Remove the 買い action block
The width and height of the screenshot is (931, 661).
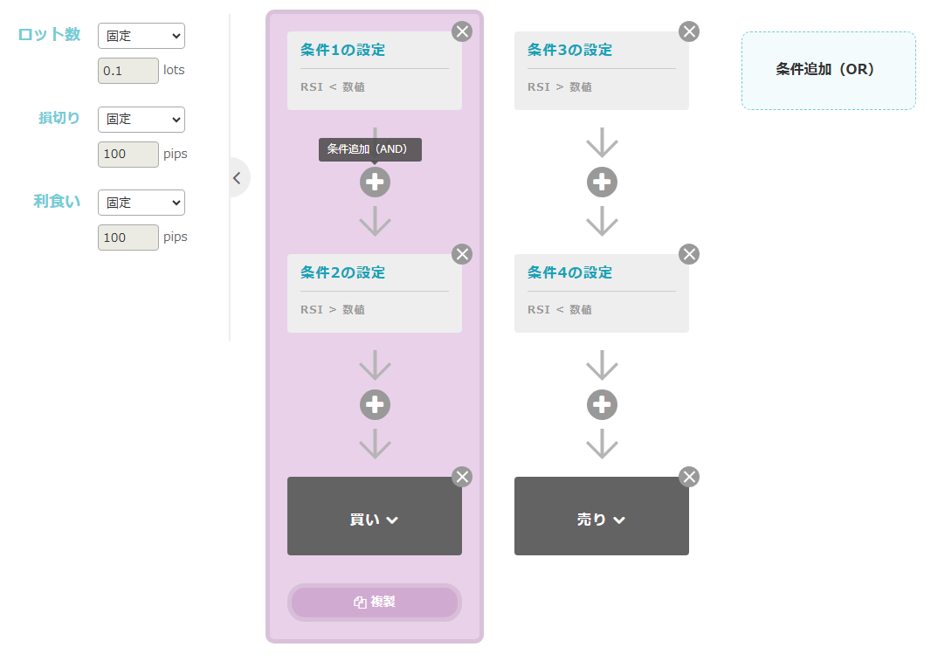[462, 477]
